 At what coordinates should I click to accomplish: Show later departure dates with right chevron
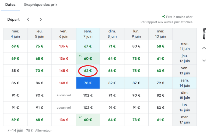click(x=40, y=19)
